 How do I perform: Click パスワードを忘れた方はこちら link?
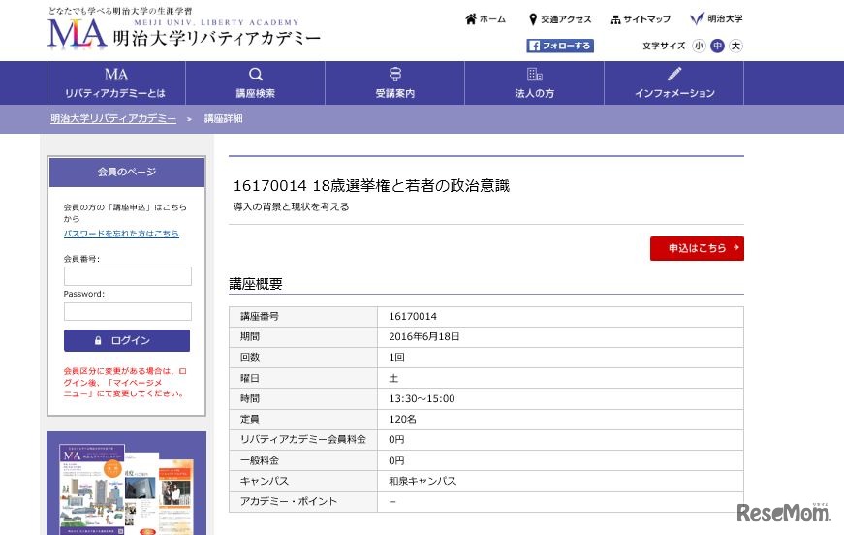[x=121, y=234]
